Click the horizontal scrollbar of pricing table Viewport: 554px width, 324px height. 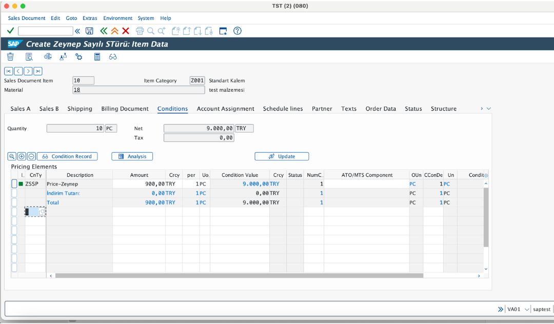click(239, 276)
